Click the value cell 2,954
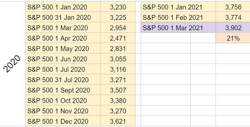 118,28
